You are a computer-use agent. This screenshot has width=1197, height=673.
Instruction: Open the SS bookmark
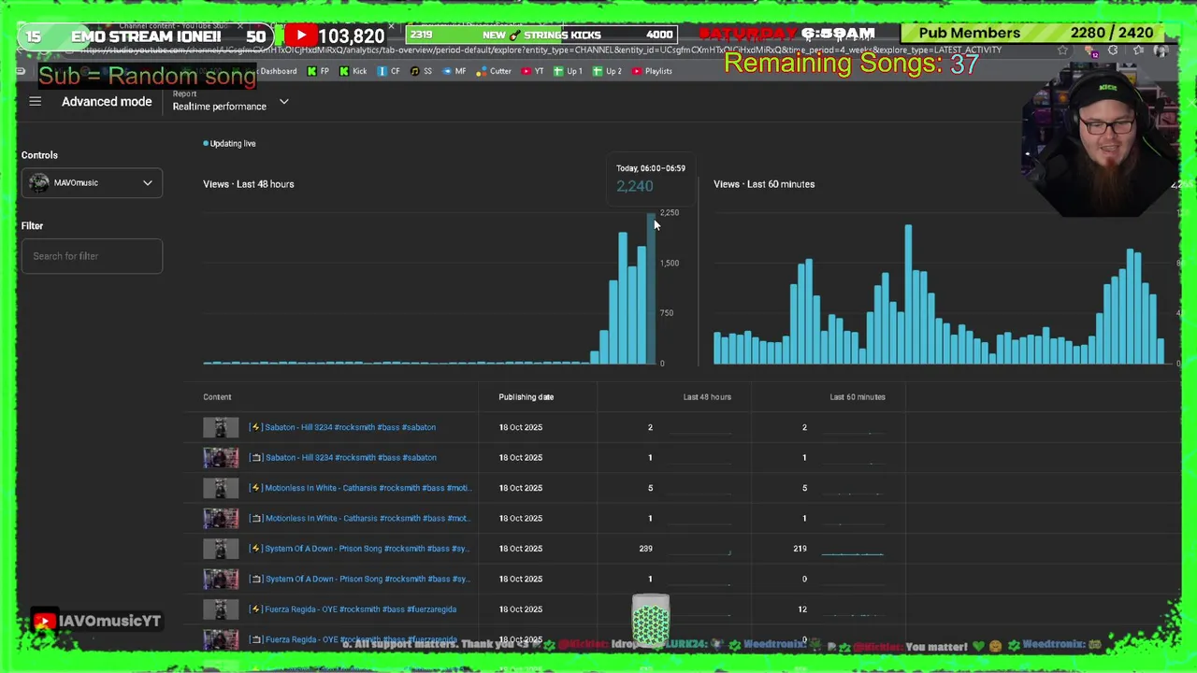pyautogui.click(x=422, y=71)
